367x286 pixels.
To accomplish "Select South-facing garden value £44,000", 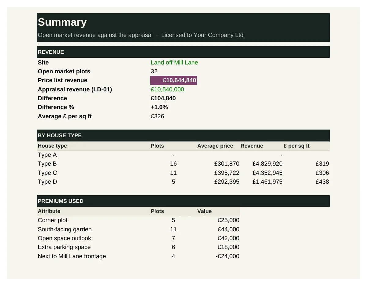I will pos(228,229).
